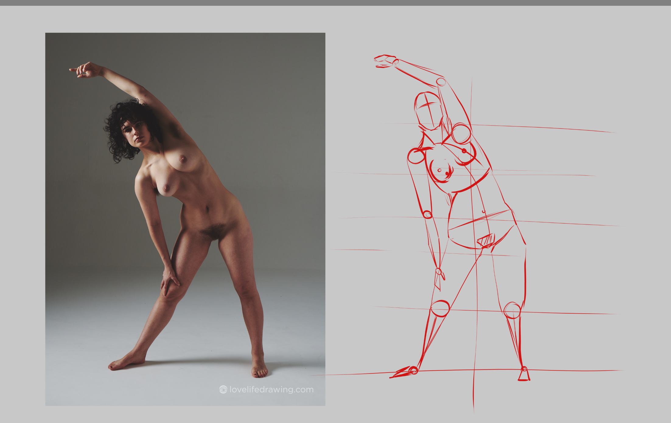Click the dark gray bar at the top

(x=335, y=2)
